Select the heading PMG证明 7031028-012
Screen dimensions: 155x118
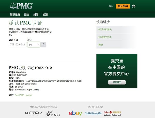click(x=30, y=68)
